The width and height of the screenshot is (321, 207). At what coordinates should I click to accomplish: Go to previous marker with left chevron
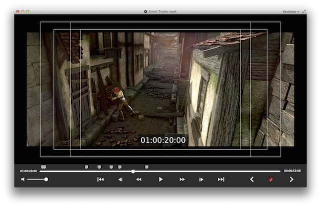(252, 179)
